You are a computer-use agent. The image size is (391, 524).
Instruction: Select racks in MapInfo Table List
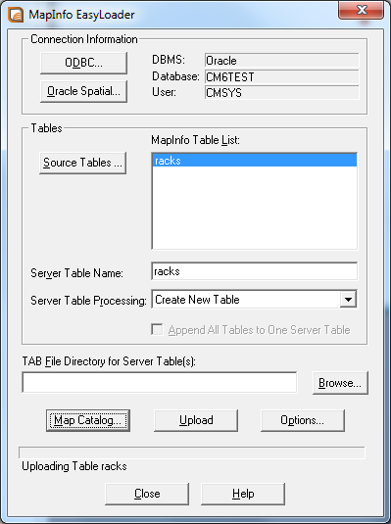(254, 161)
